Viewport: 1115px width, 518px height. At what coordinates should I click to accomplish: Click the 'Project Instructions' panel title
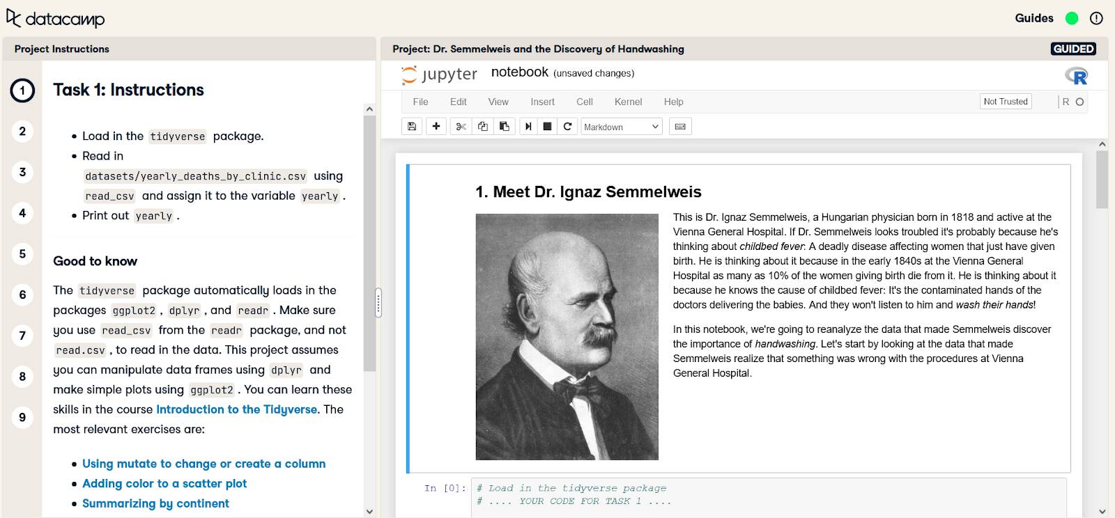point(62,49)
